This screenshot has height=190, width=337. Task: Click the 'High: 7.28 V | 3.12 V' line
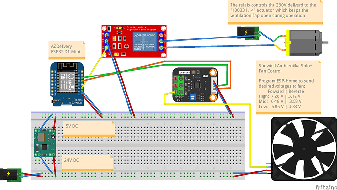(280, 96)
